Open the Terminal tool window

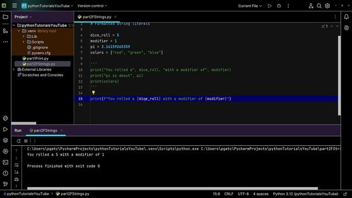5,162
